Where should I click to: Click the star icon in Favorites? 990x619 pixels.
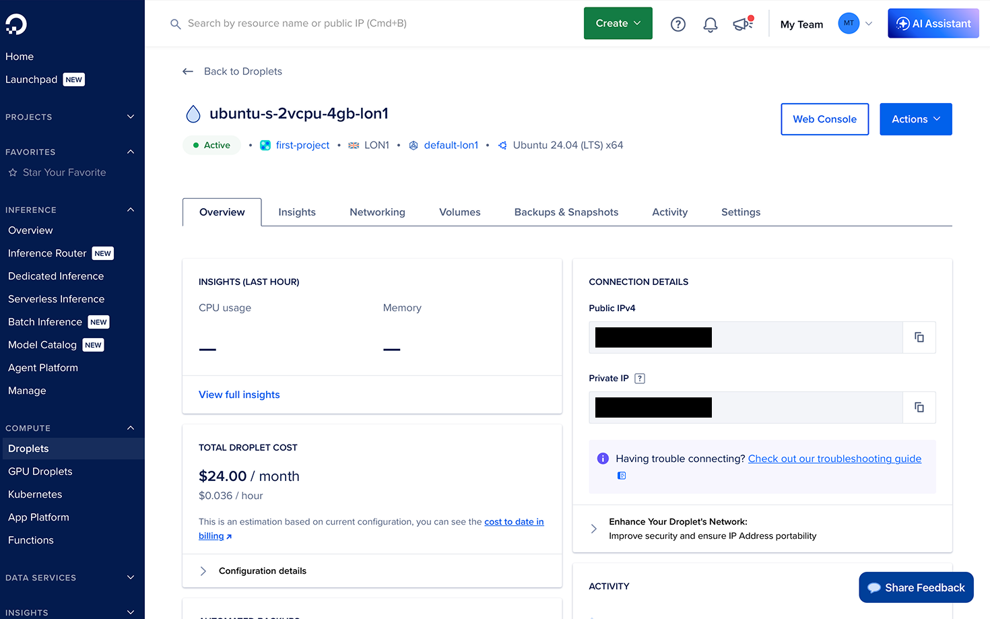point(13,172)
